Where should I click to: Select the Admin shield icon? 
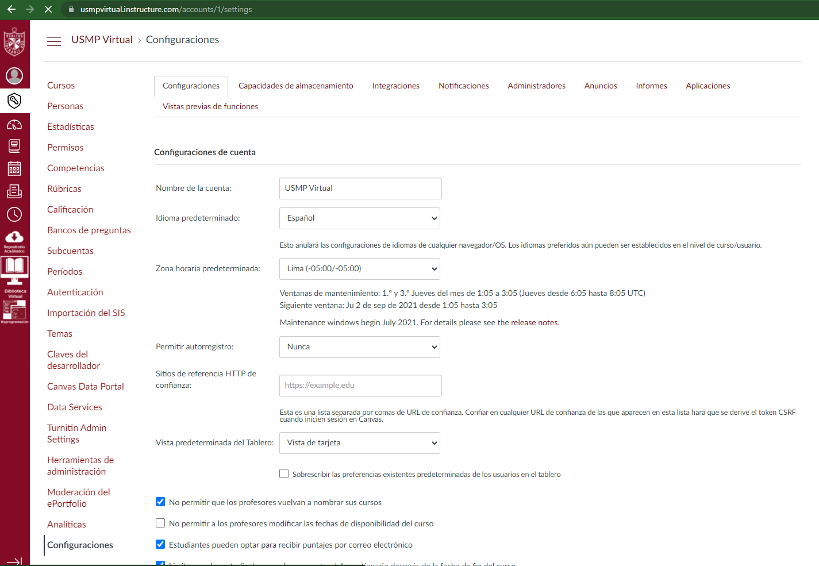[x=14, y=101]
